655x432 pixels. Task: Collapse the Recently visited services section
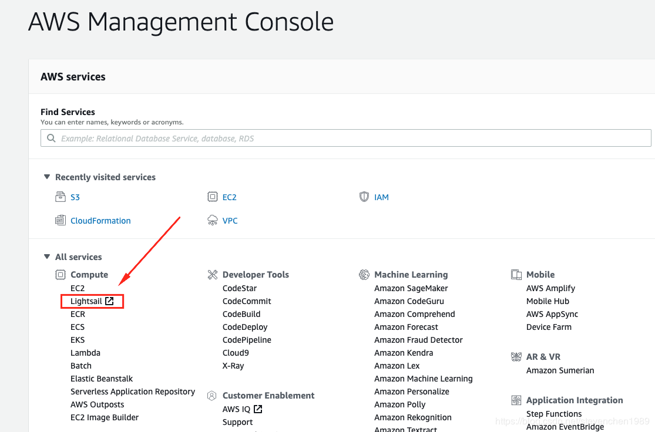[46, 177]
